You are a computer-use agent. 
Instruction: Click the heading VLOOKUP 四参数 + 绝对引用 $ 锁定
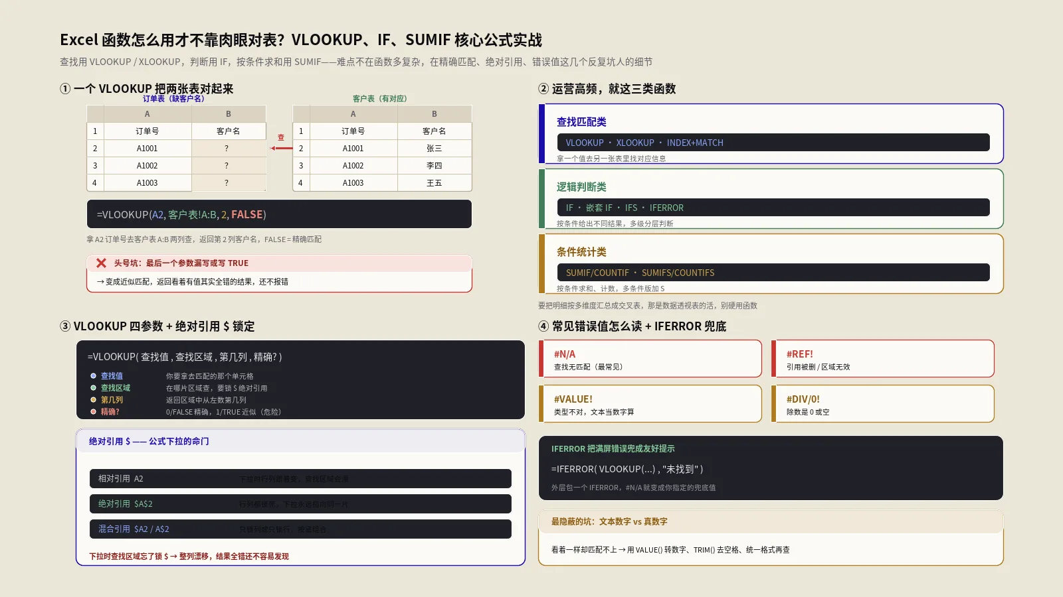click(x=164, y=326)
